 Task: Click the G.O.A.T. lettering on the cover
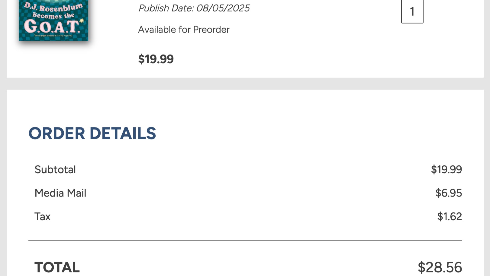click(x=53, y=27)
